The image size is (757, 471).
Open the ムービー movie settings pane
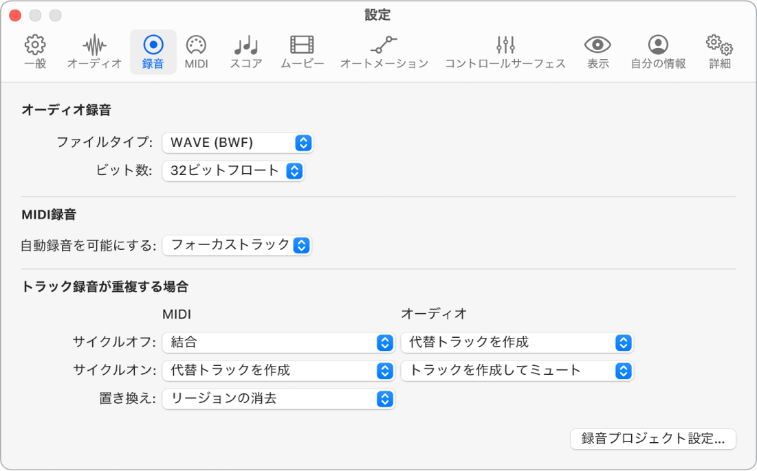(x=303, y=52)
